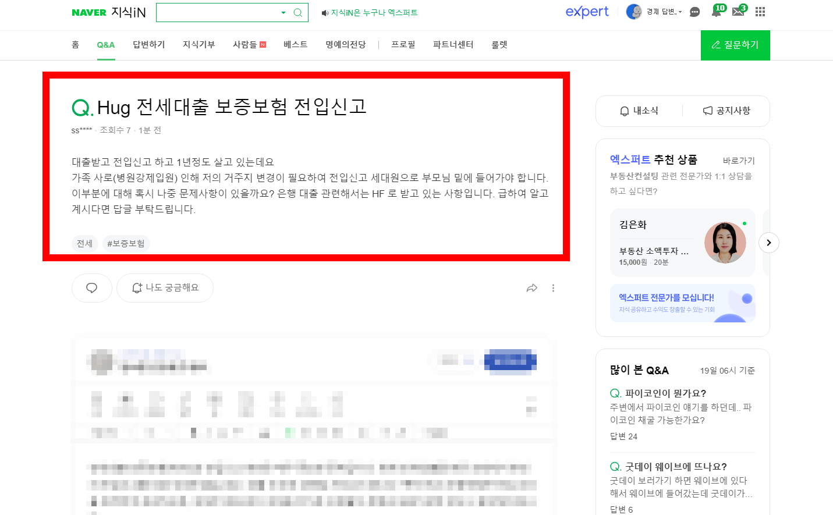Click the next arrow in expert carousel
Screen dimensions: 833x515
(x=769, y=243)
